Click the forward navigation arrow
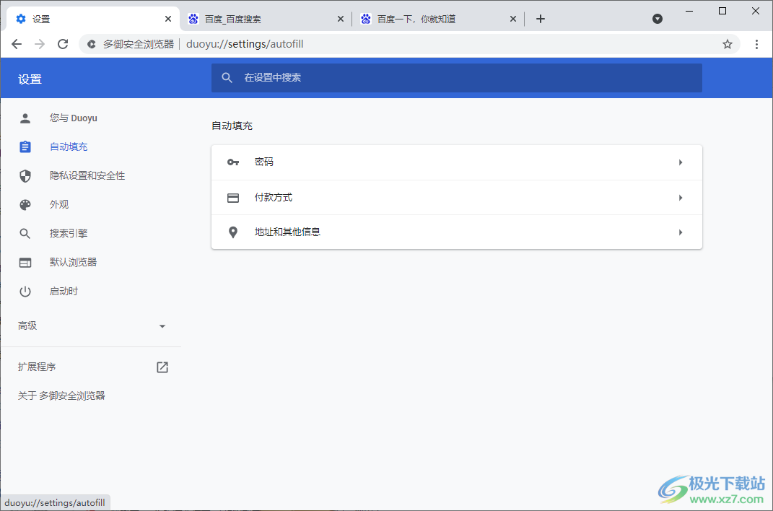 pos(40,44)
